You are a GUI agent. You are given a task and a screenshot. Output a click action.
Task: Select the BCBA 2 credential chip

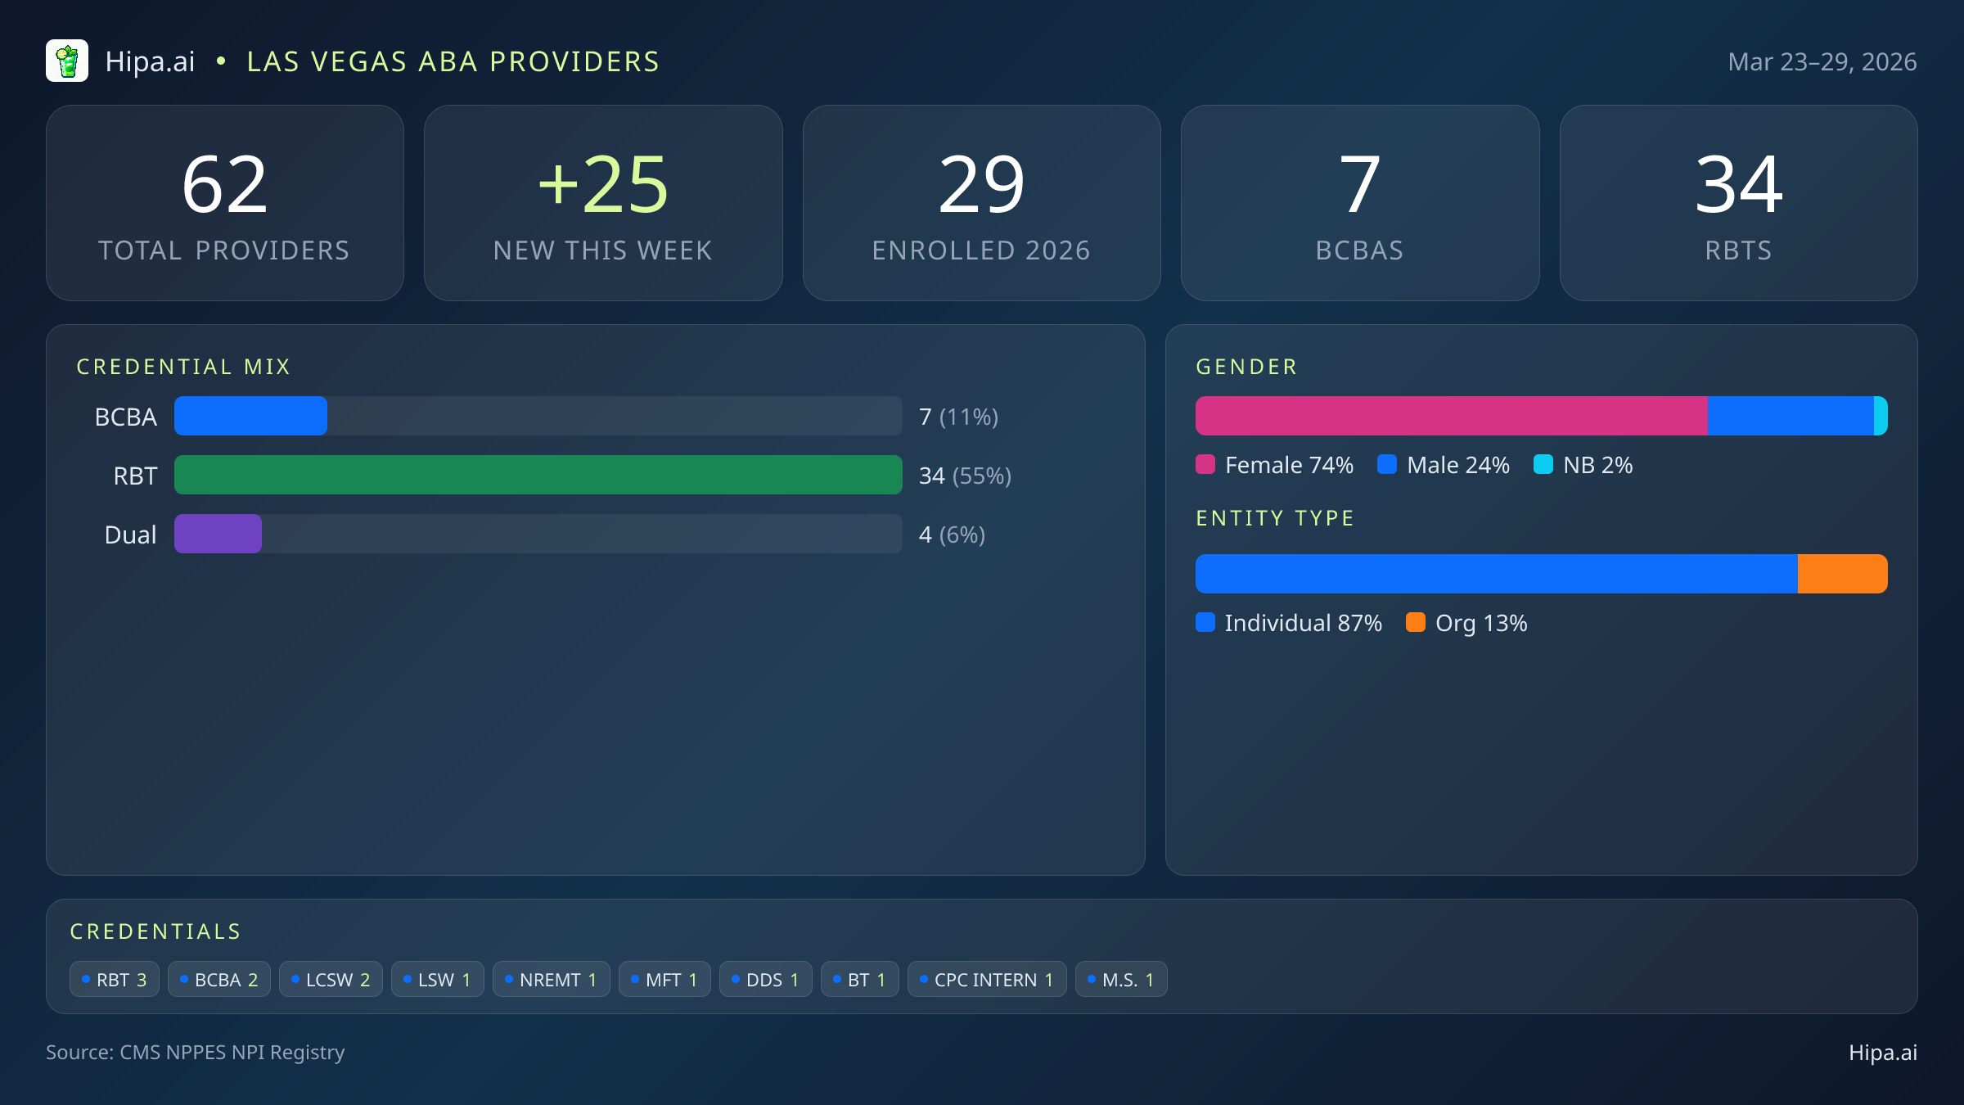point(218,980)
